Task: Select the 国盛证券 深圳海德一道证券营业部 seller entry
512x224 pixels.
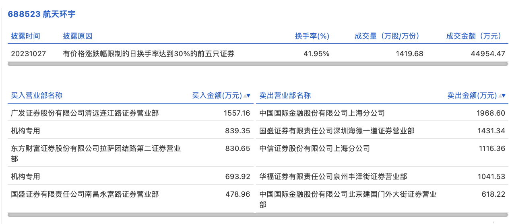Action: (337, 131)
